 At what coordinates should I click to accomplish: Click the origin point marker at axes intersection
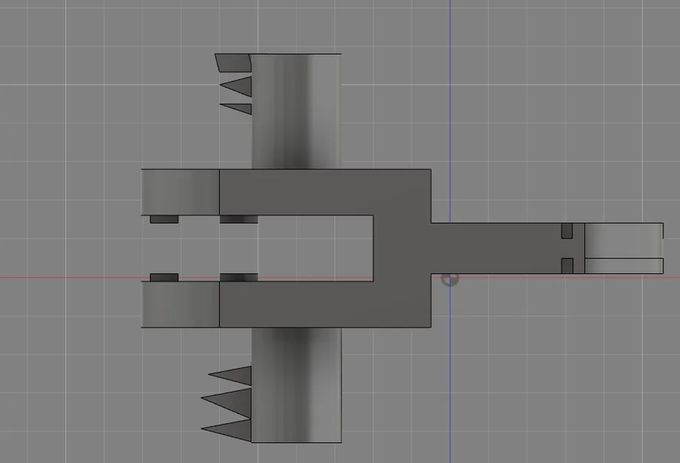tap(450, 279)
